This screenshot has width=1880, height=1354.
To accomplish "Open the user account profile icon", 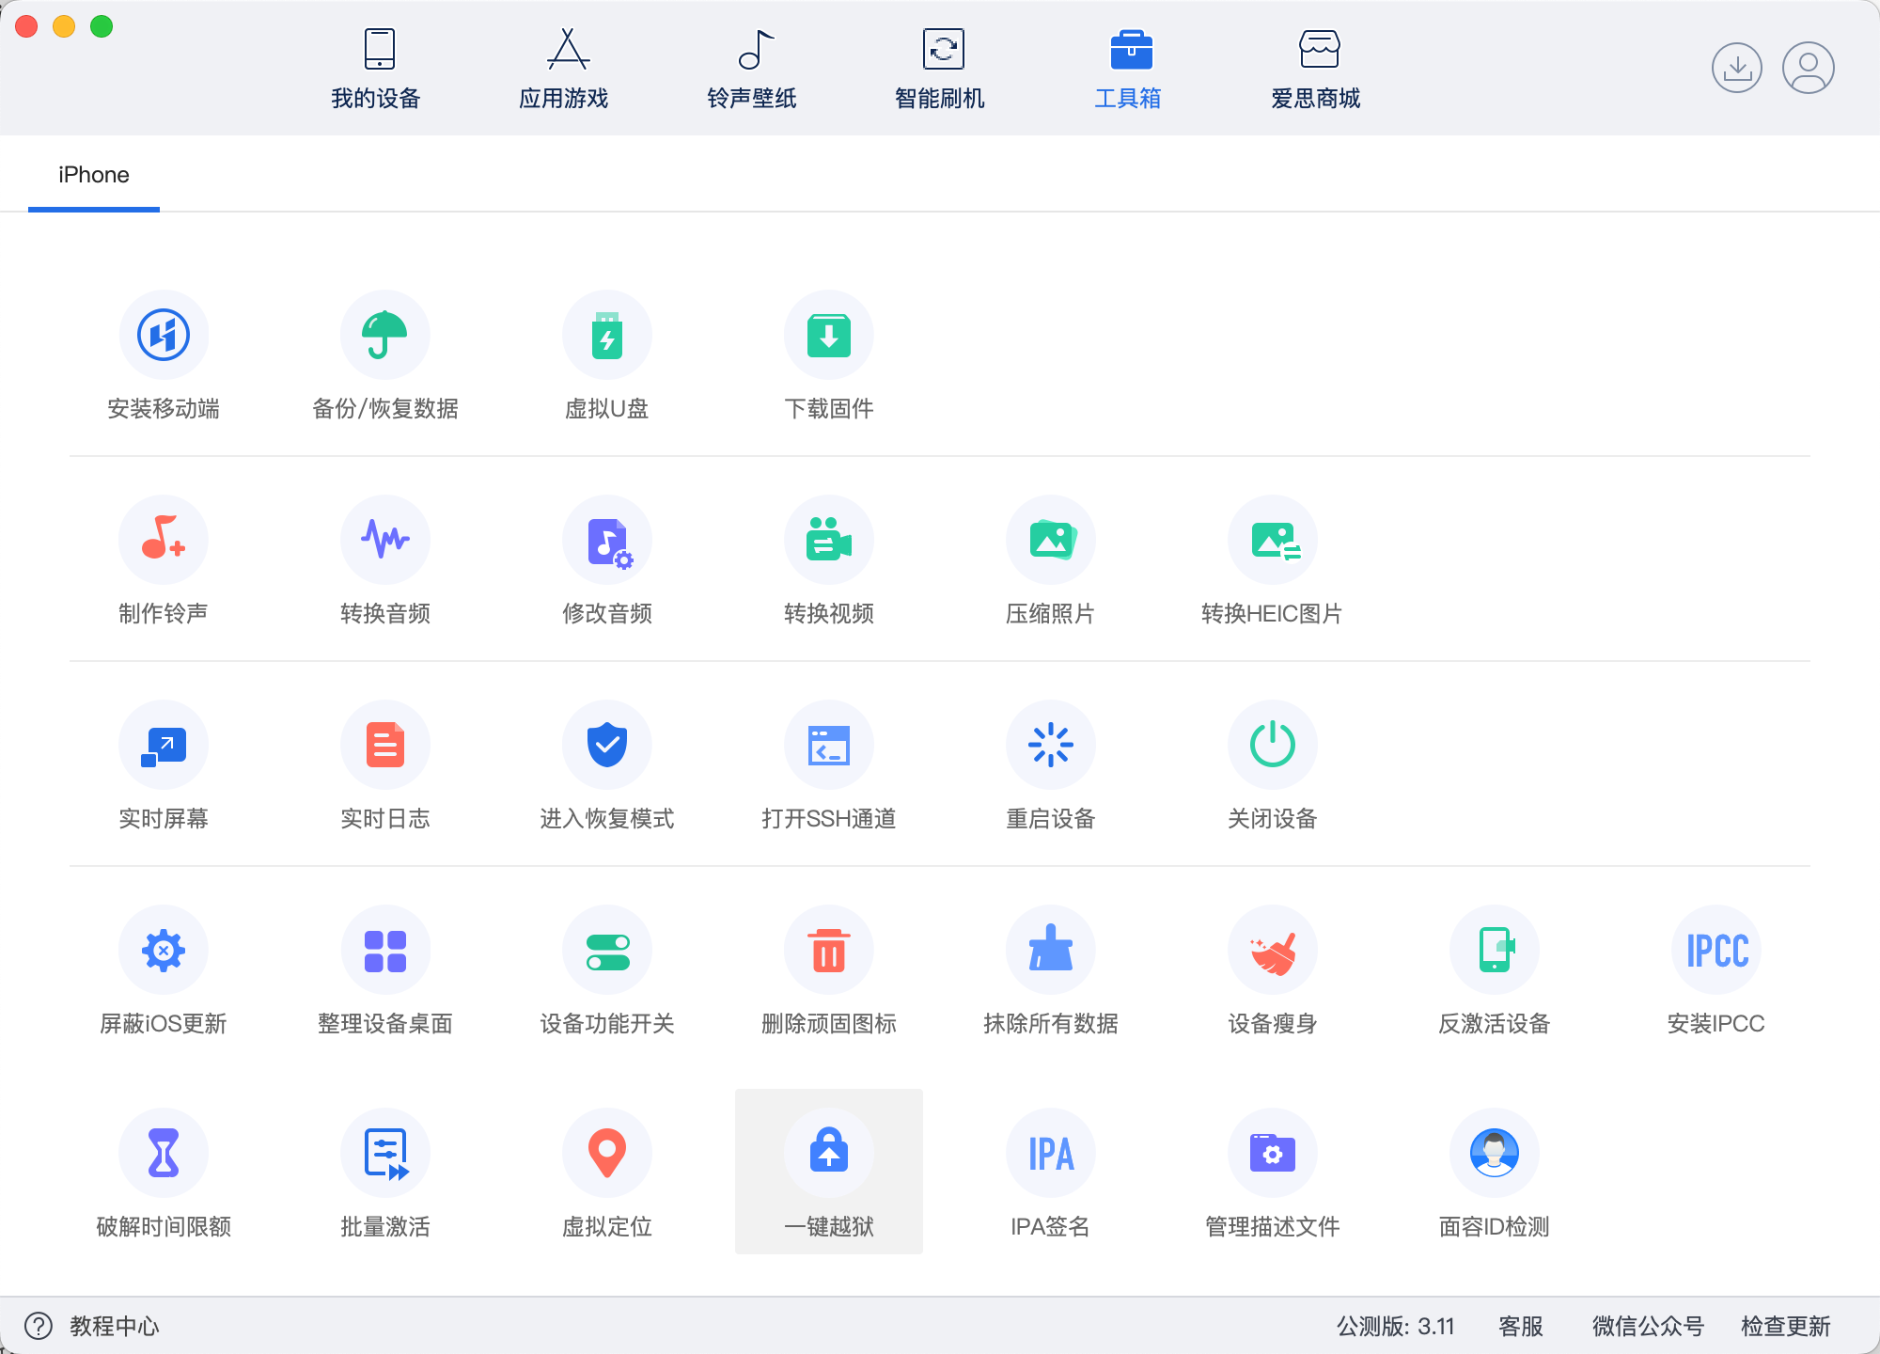I will point(1809,68).
